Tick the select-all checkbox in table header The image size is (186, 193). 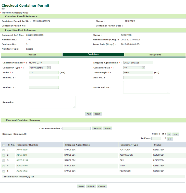tap(4, 145)
